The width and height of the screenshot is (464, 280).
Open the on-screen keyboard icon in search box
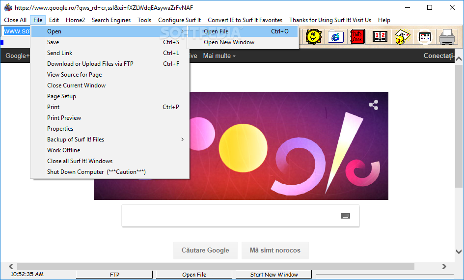click(345, 216)
